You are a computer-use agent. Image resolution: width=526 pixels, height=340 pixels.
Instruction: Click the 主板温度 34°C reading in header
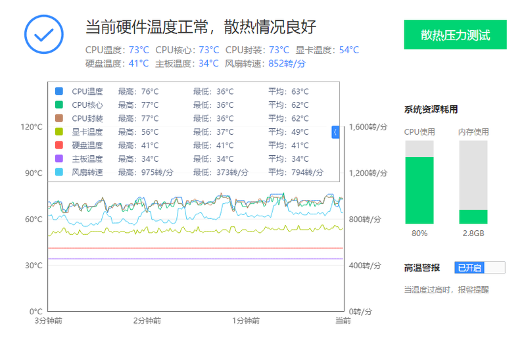tap(187, 63)
